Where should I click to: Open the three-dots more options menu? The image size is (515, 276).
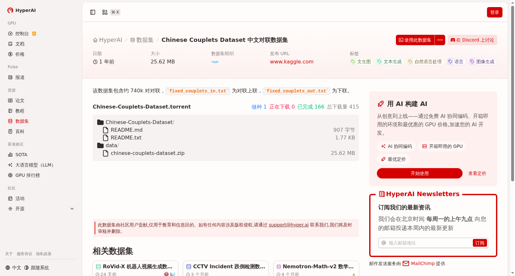pyautogui.click(x=440, y=40)
